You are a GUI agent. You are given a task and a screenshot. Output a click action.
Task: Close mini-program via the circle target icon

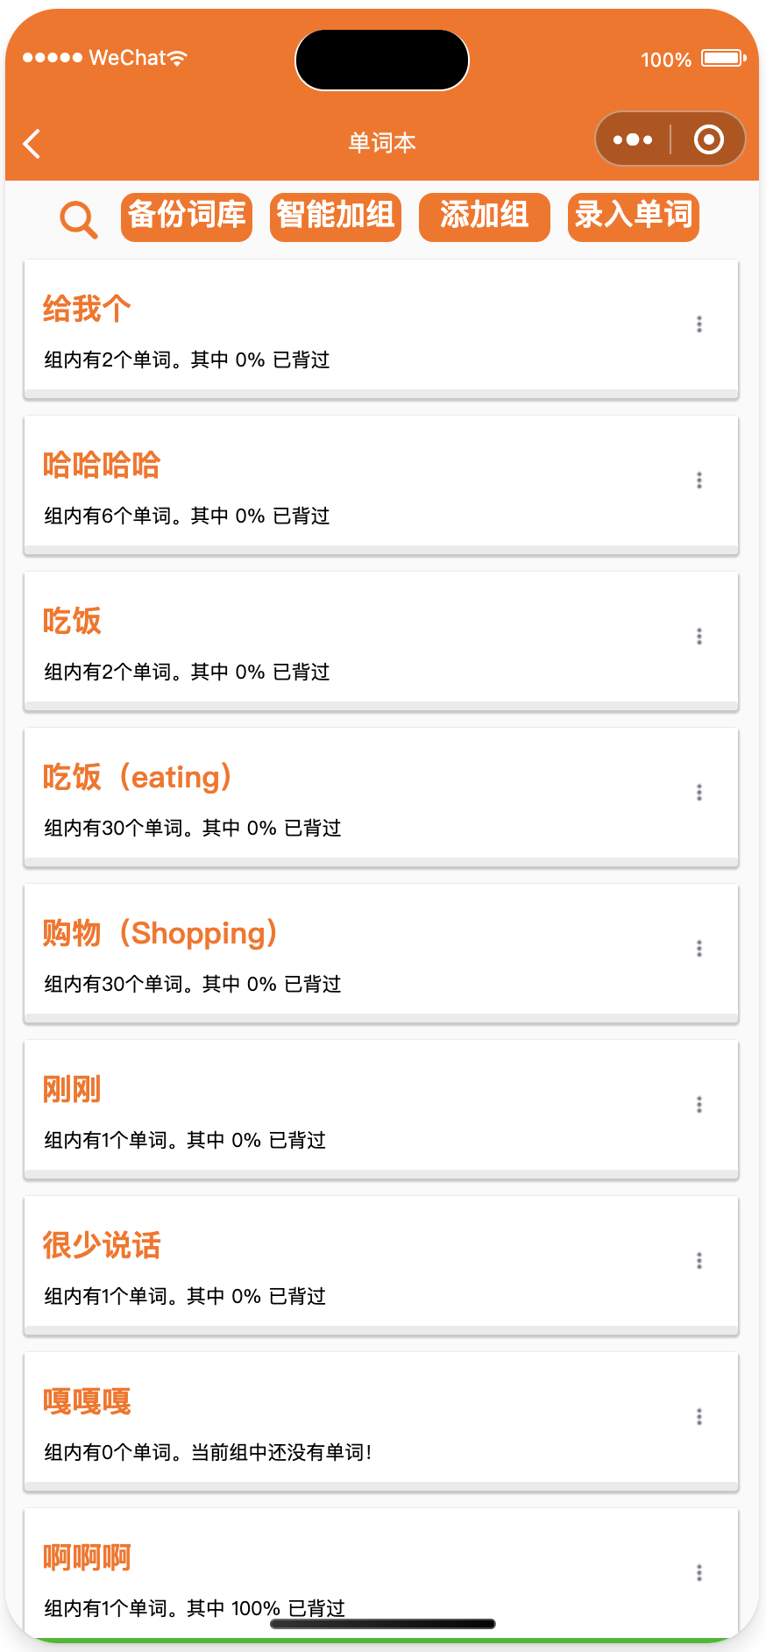[x=708, y=139]
